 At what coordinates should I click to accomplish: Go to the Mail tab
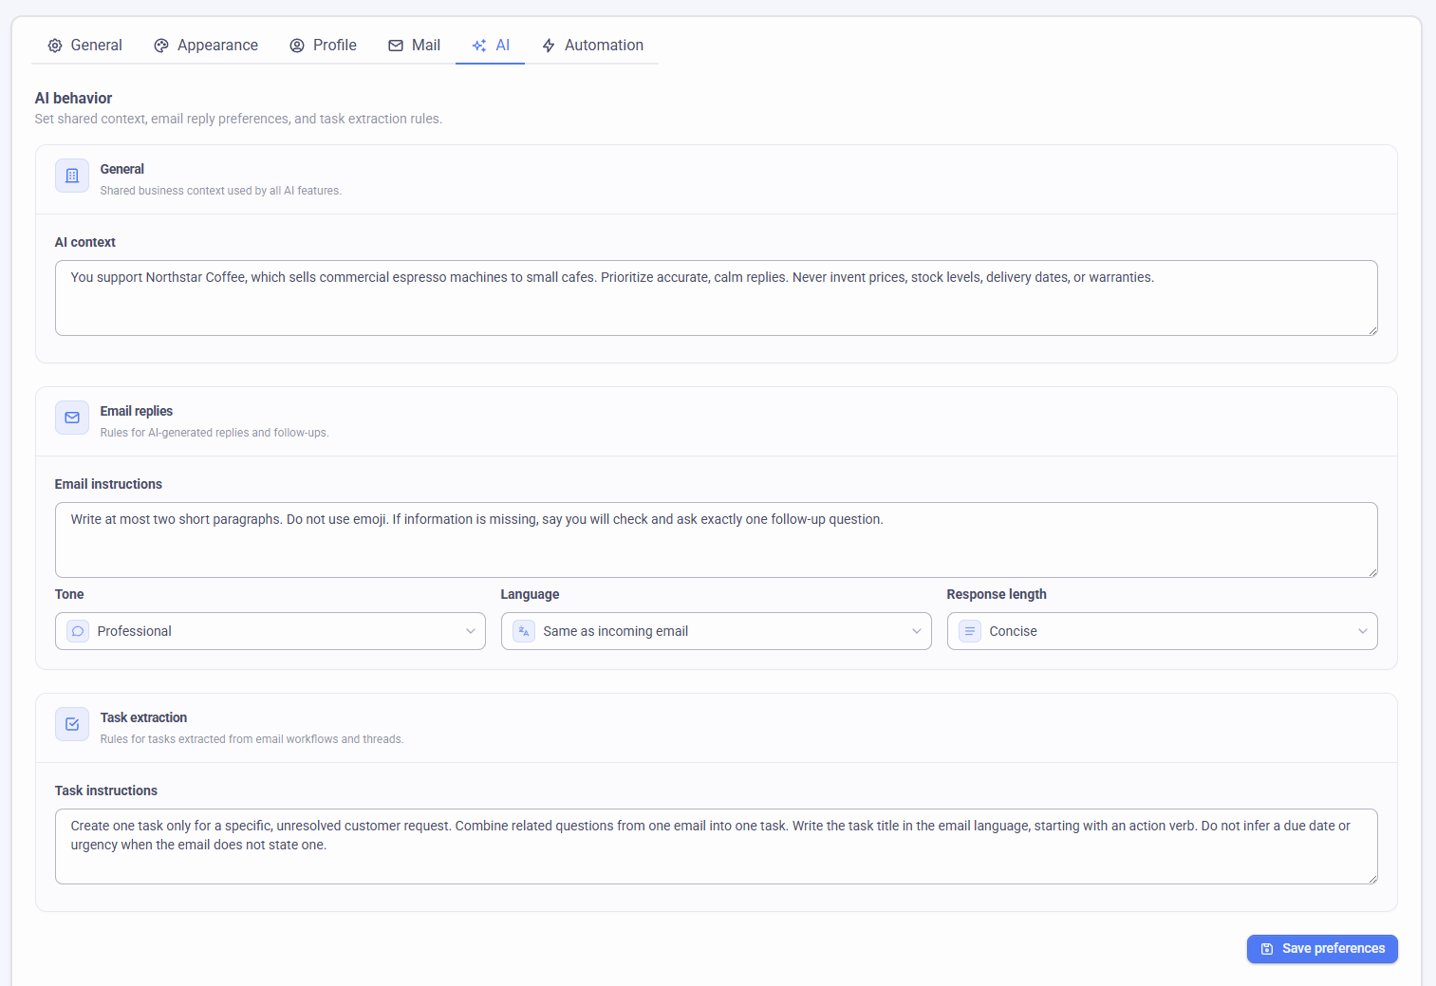[415, 46]
